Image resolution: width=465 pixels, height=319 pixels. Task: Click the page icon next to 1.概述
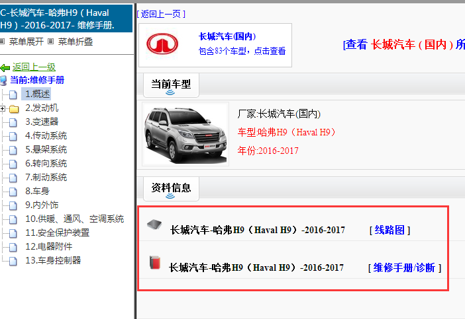[13, 94]
